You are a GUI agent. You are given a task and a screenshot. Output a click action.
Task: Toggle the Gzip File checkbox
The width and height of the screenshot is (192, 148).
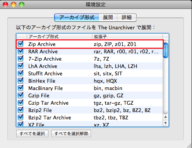pos(21,95)
